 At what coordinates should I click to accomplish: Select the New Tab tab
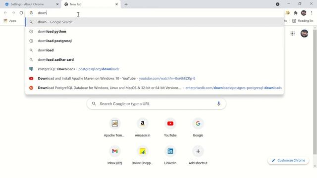click(91, 4)
